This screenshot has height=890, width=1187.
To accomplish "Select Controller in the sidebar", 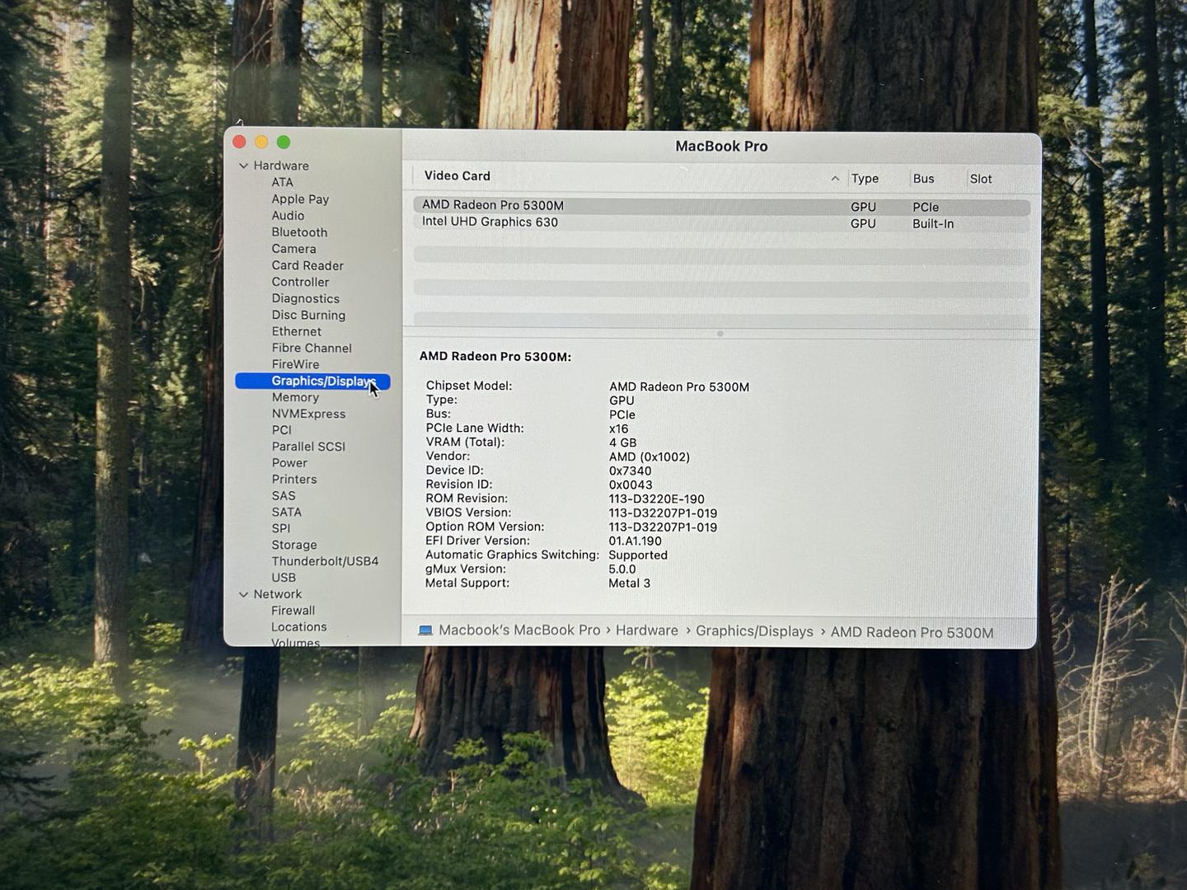I will pyautogui.click(x=300, y=282).
